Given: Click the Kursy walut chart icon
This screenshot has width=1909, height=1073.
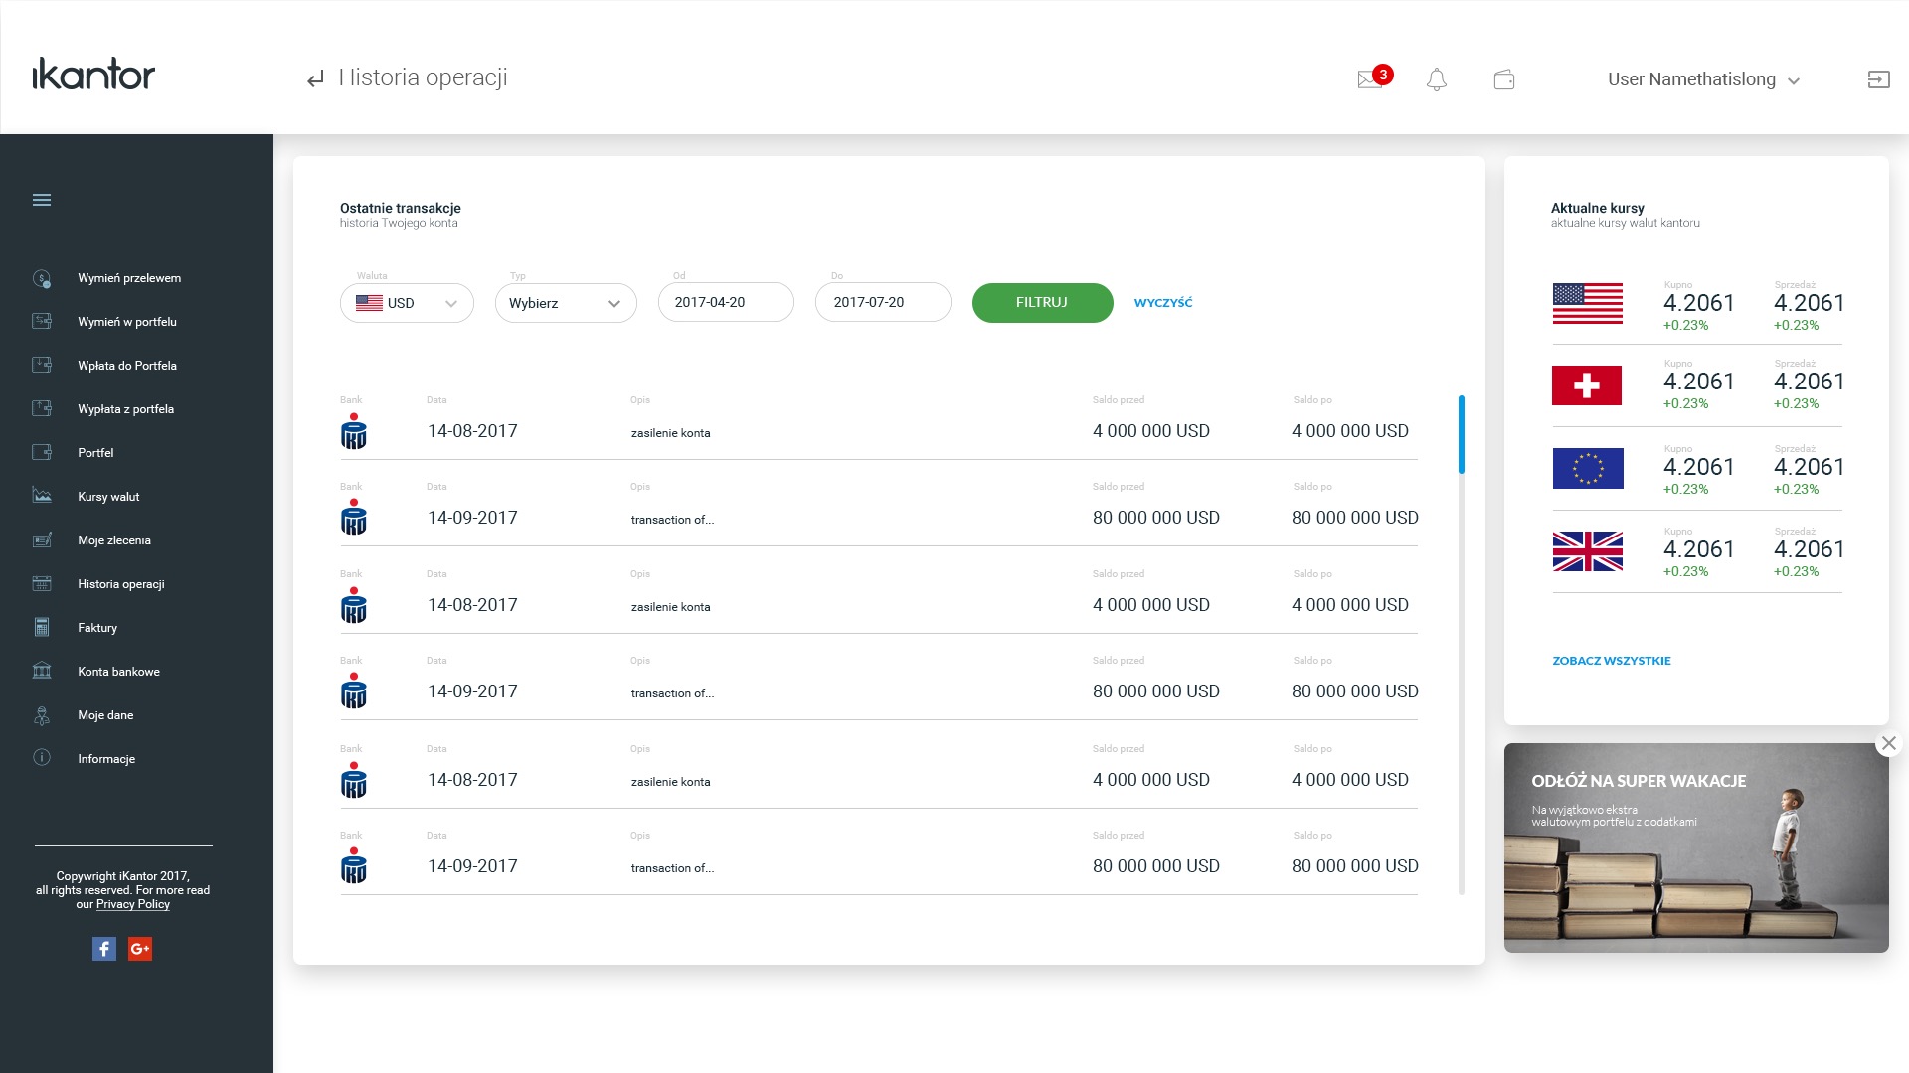Looking at the screenshot, I should [x=42, y=496].
